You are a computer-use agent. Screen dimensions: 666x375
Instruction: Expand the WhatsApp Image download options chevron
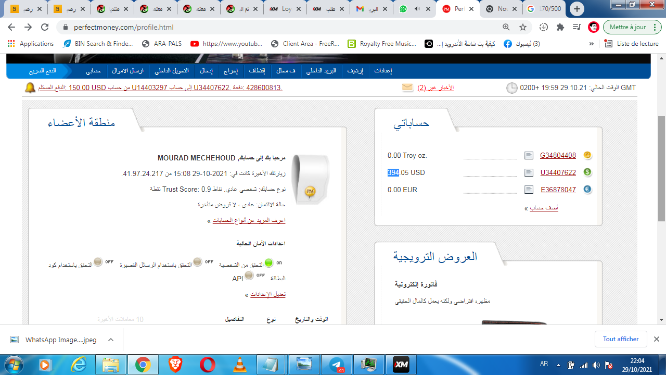[x=110, y=340]
